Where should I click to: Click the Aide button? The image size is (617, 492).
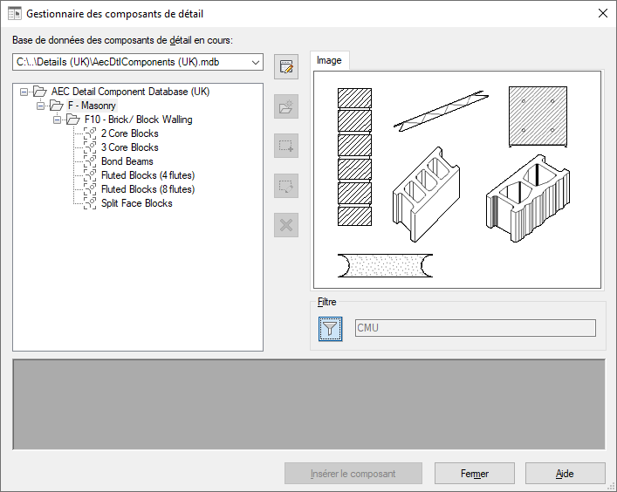click(x=565, y=474)
